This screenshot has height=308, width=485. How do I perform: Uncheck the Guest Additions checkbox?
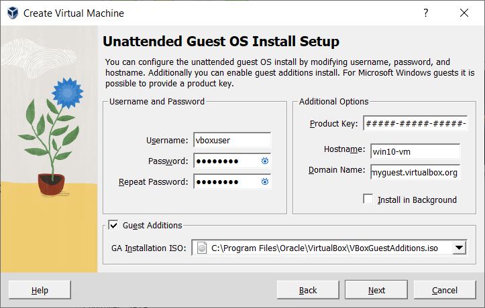pos(113,225)
